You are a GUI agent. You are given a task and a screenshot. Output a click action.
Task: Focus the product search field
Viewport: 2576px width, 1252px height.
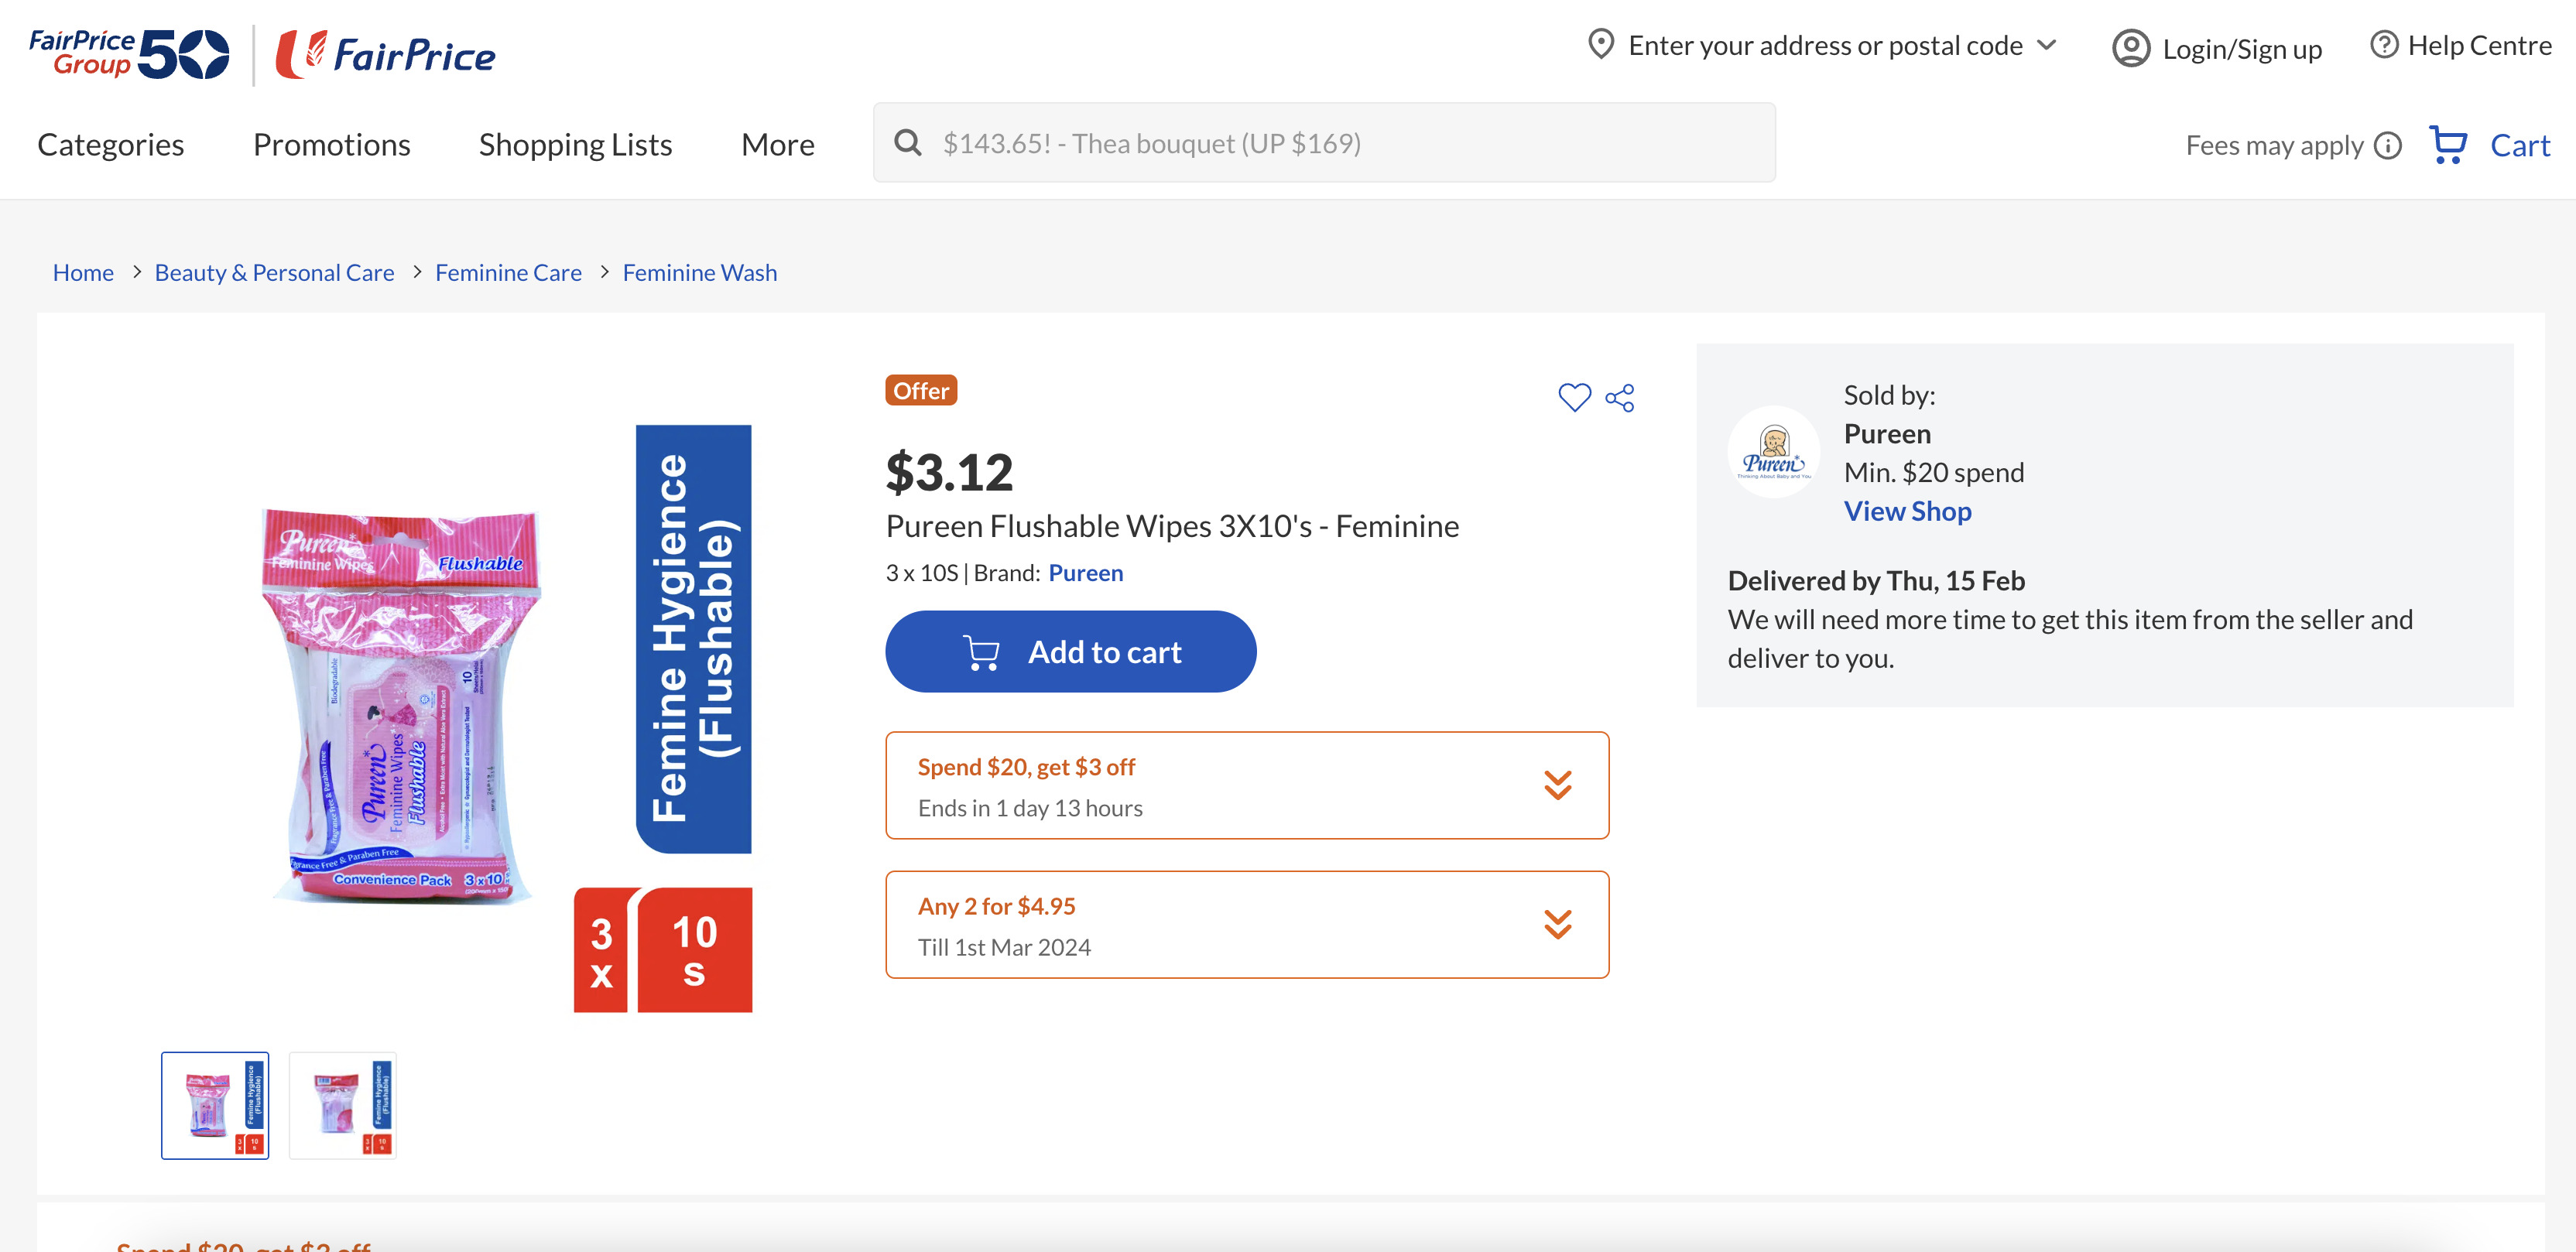coord(1324,142)
